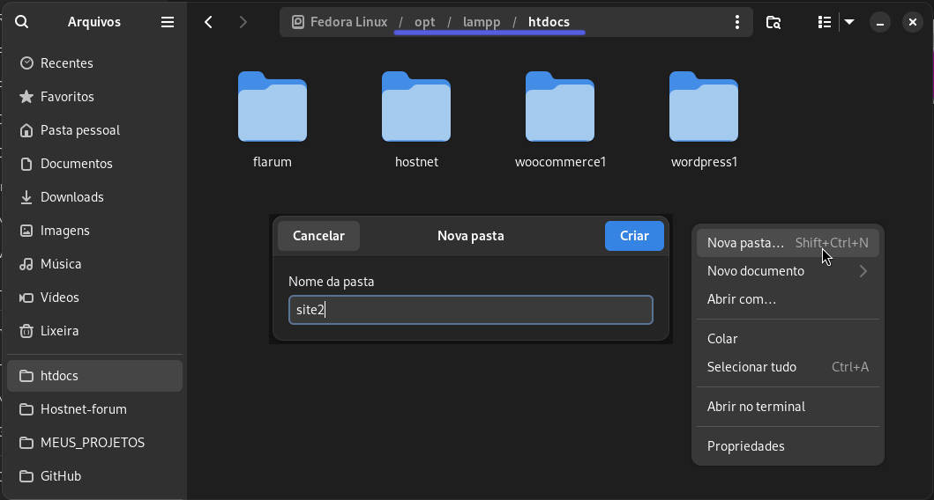Viewport: 934px width, 500px height.
Task: Open path bar three-dot menu
Action: (x=736, y=22)
